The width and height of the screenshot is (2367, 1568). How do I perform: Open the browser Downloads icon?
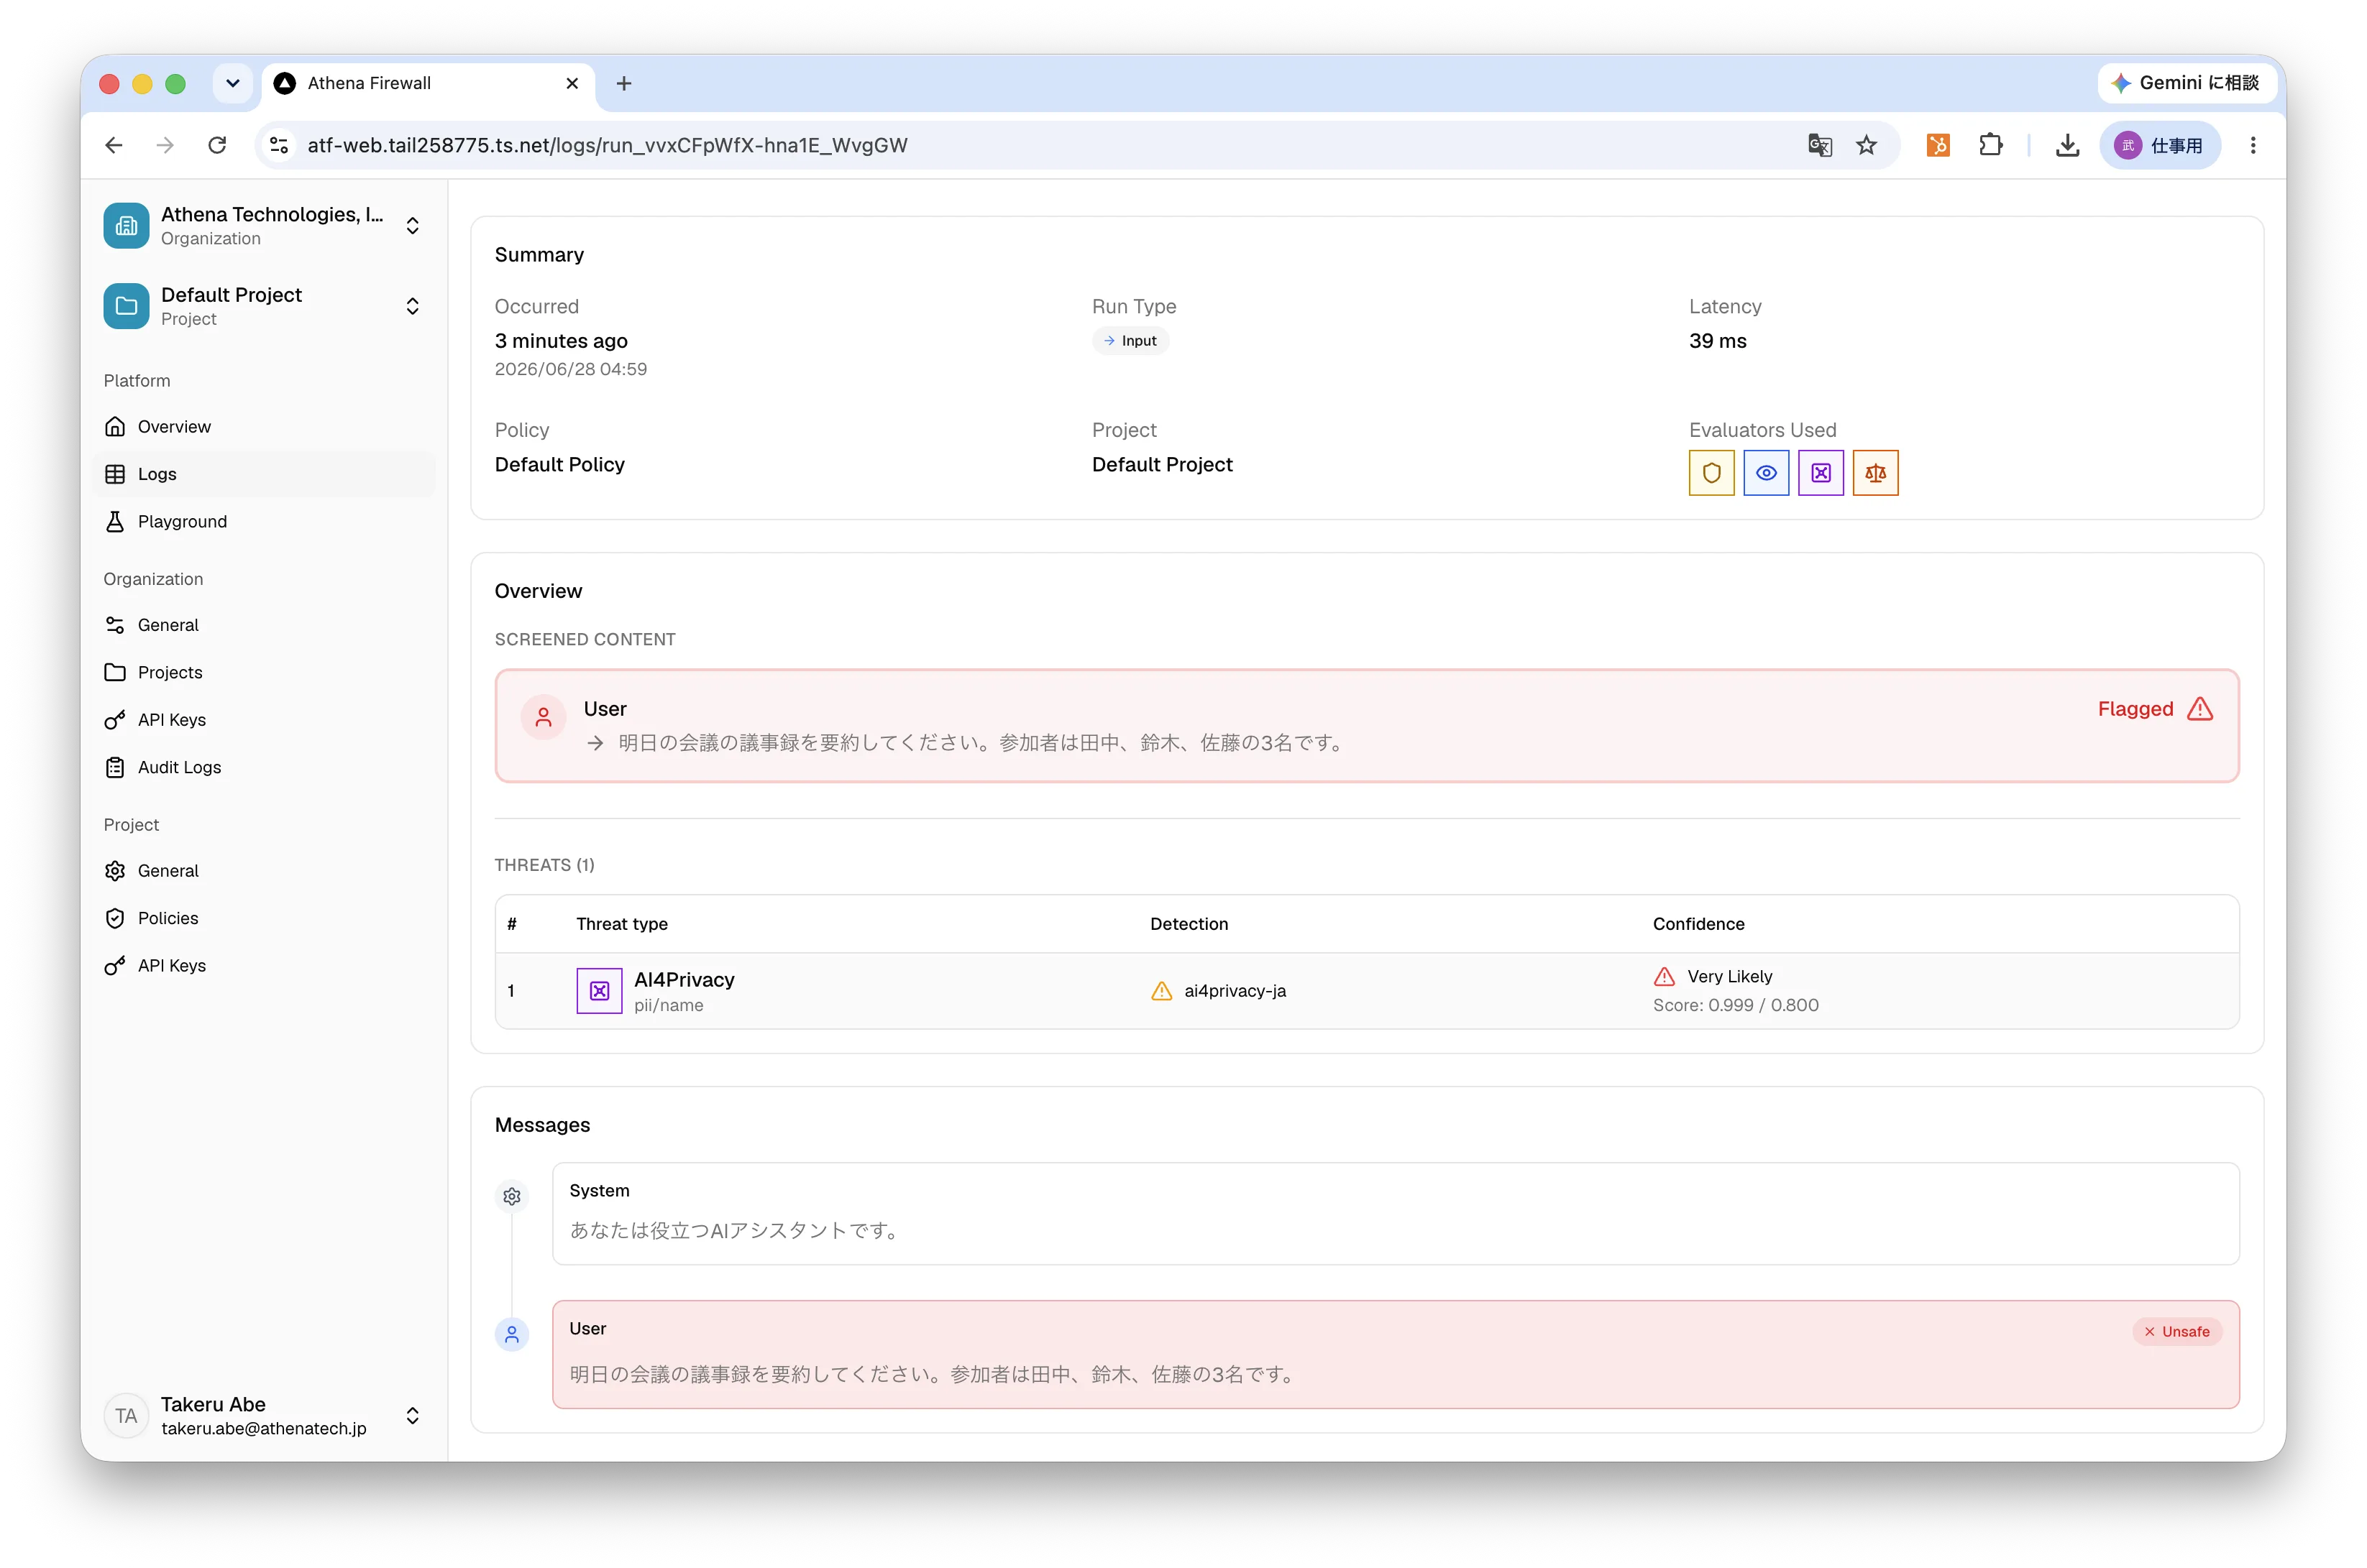click(x=2067, y=145)
